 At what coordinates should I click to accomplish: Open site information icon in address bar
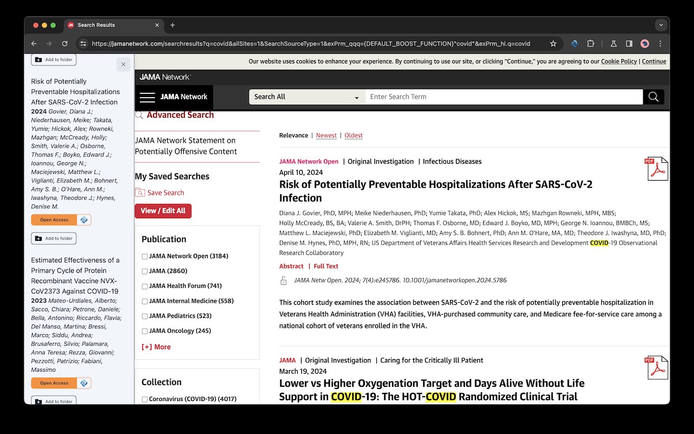(x=83, y=43)
